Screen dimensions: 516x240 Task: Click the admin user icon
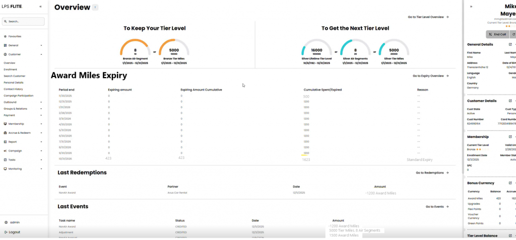(x=5, y=222)
